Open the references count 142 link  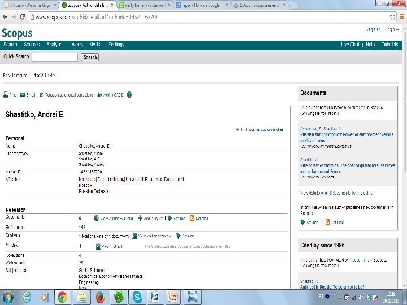coord(82,227)
